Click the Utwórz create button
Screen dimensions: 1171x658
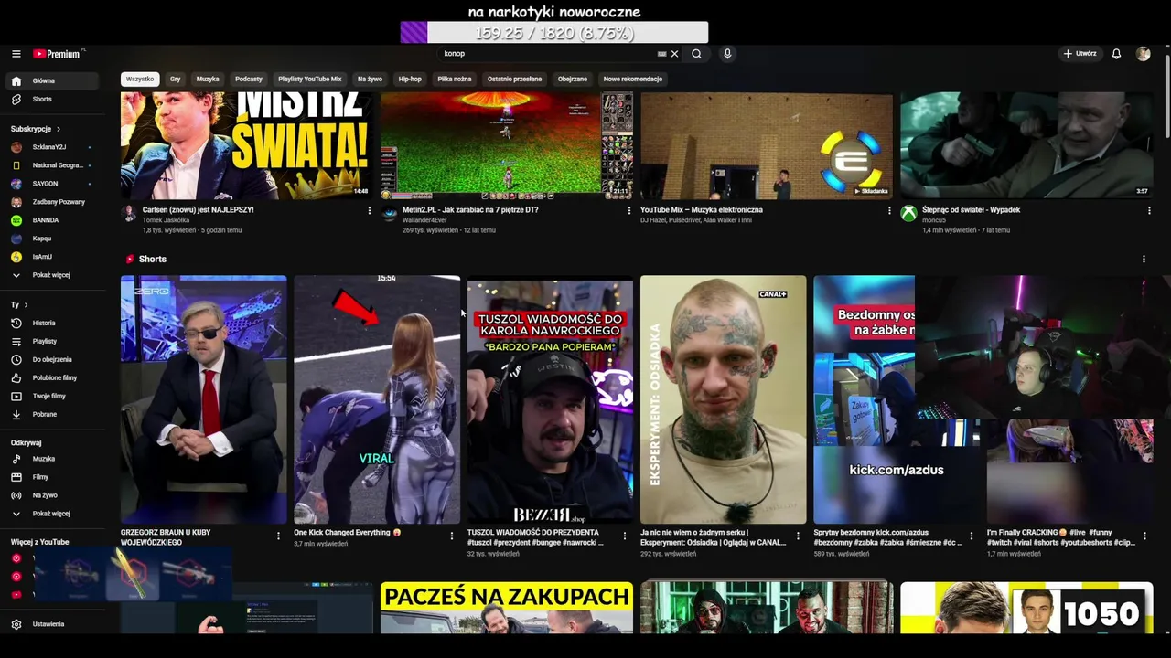click(x=1080, y=54)
